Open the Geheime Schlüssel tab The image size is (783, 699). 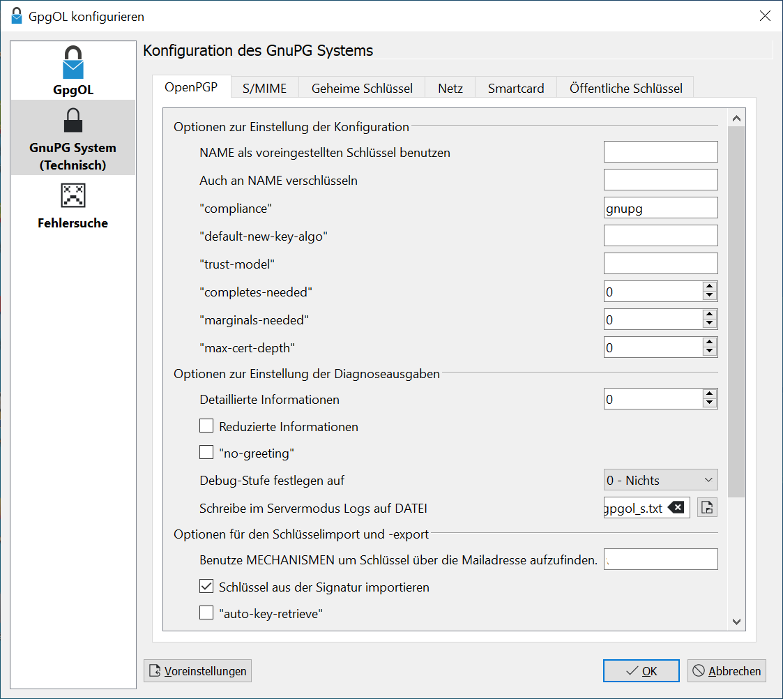pyautogui.click(x=362, y=89)
